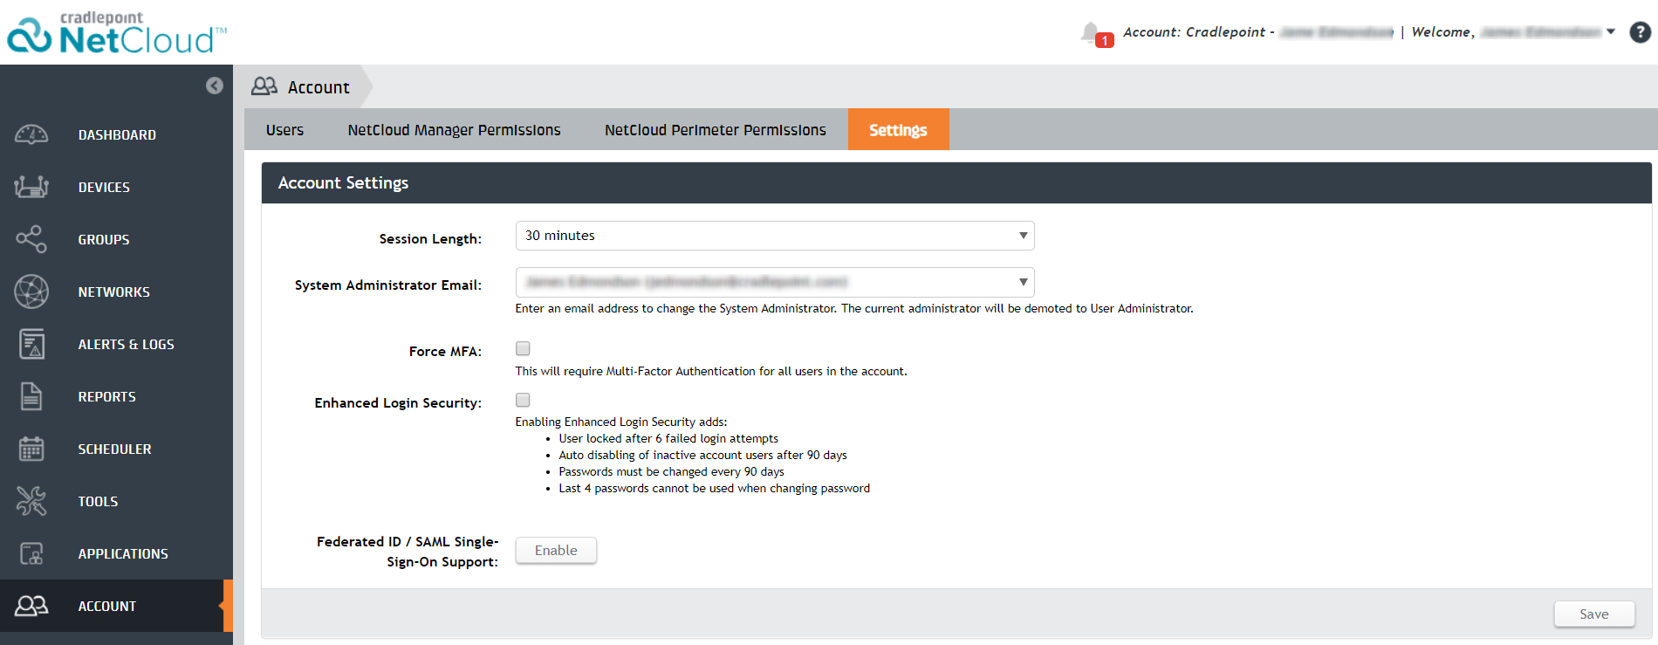Click the Alerts & Logs document icon
This screenshot has height=645, width=1658.
[31, 344]
